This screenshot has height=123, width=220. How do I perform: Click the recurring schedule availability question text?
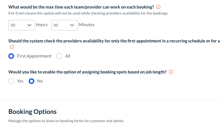pyautogui.click(x=114, y=41)
